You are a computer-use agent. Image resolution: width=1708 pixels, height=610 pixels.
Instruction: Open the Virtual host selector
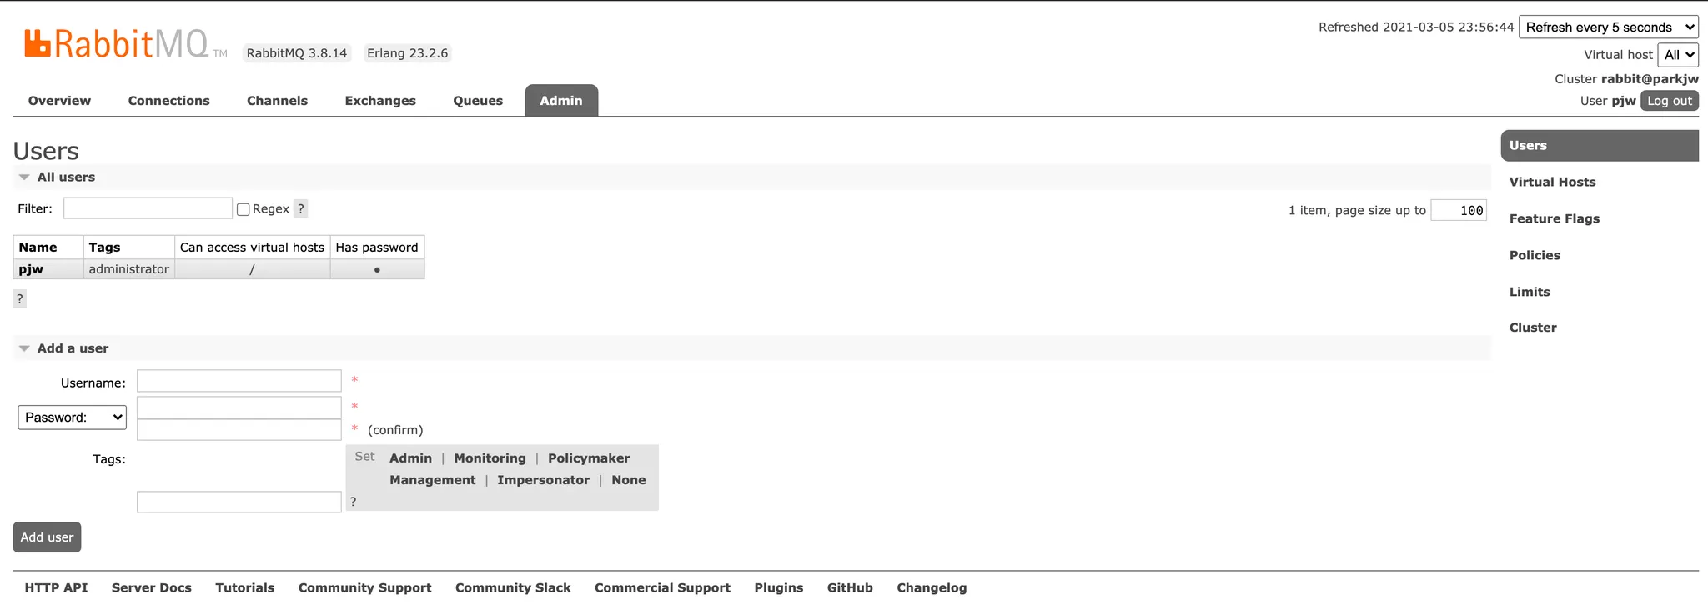1678,55
